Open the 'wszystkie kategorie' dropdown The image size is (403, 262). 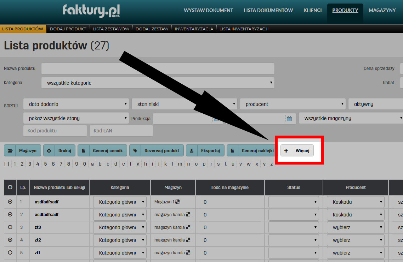(x=158, y=83)
